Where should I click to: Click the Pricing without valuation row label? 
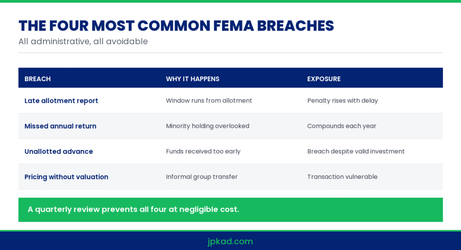point(66,177)
